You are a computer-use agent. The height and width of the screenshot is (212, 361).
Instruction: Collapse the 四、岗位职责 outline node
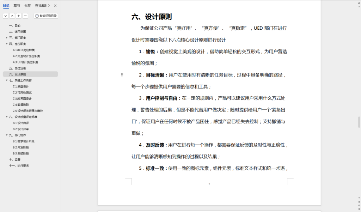tap(7, 44)
